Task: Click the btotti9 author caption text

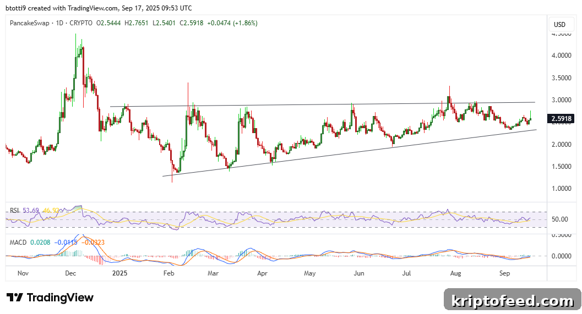Action: click(x=99, y=8)
